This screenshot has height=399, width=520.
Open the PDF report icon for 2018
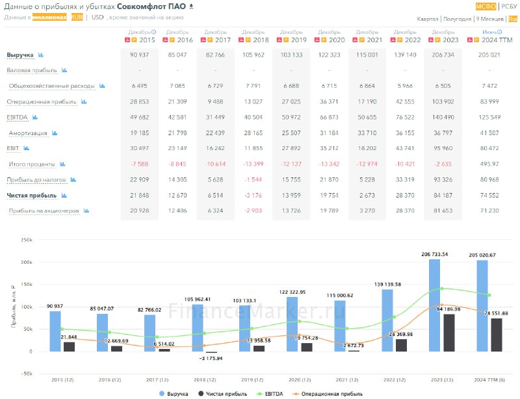coord(241,40)
